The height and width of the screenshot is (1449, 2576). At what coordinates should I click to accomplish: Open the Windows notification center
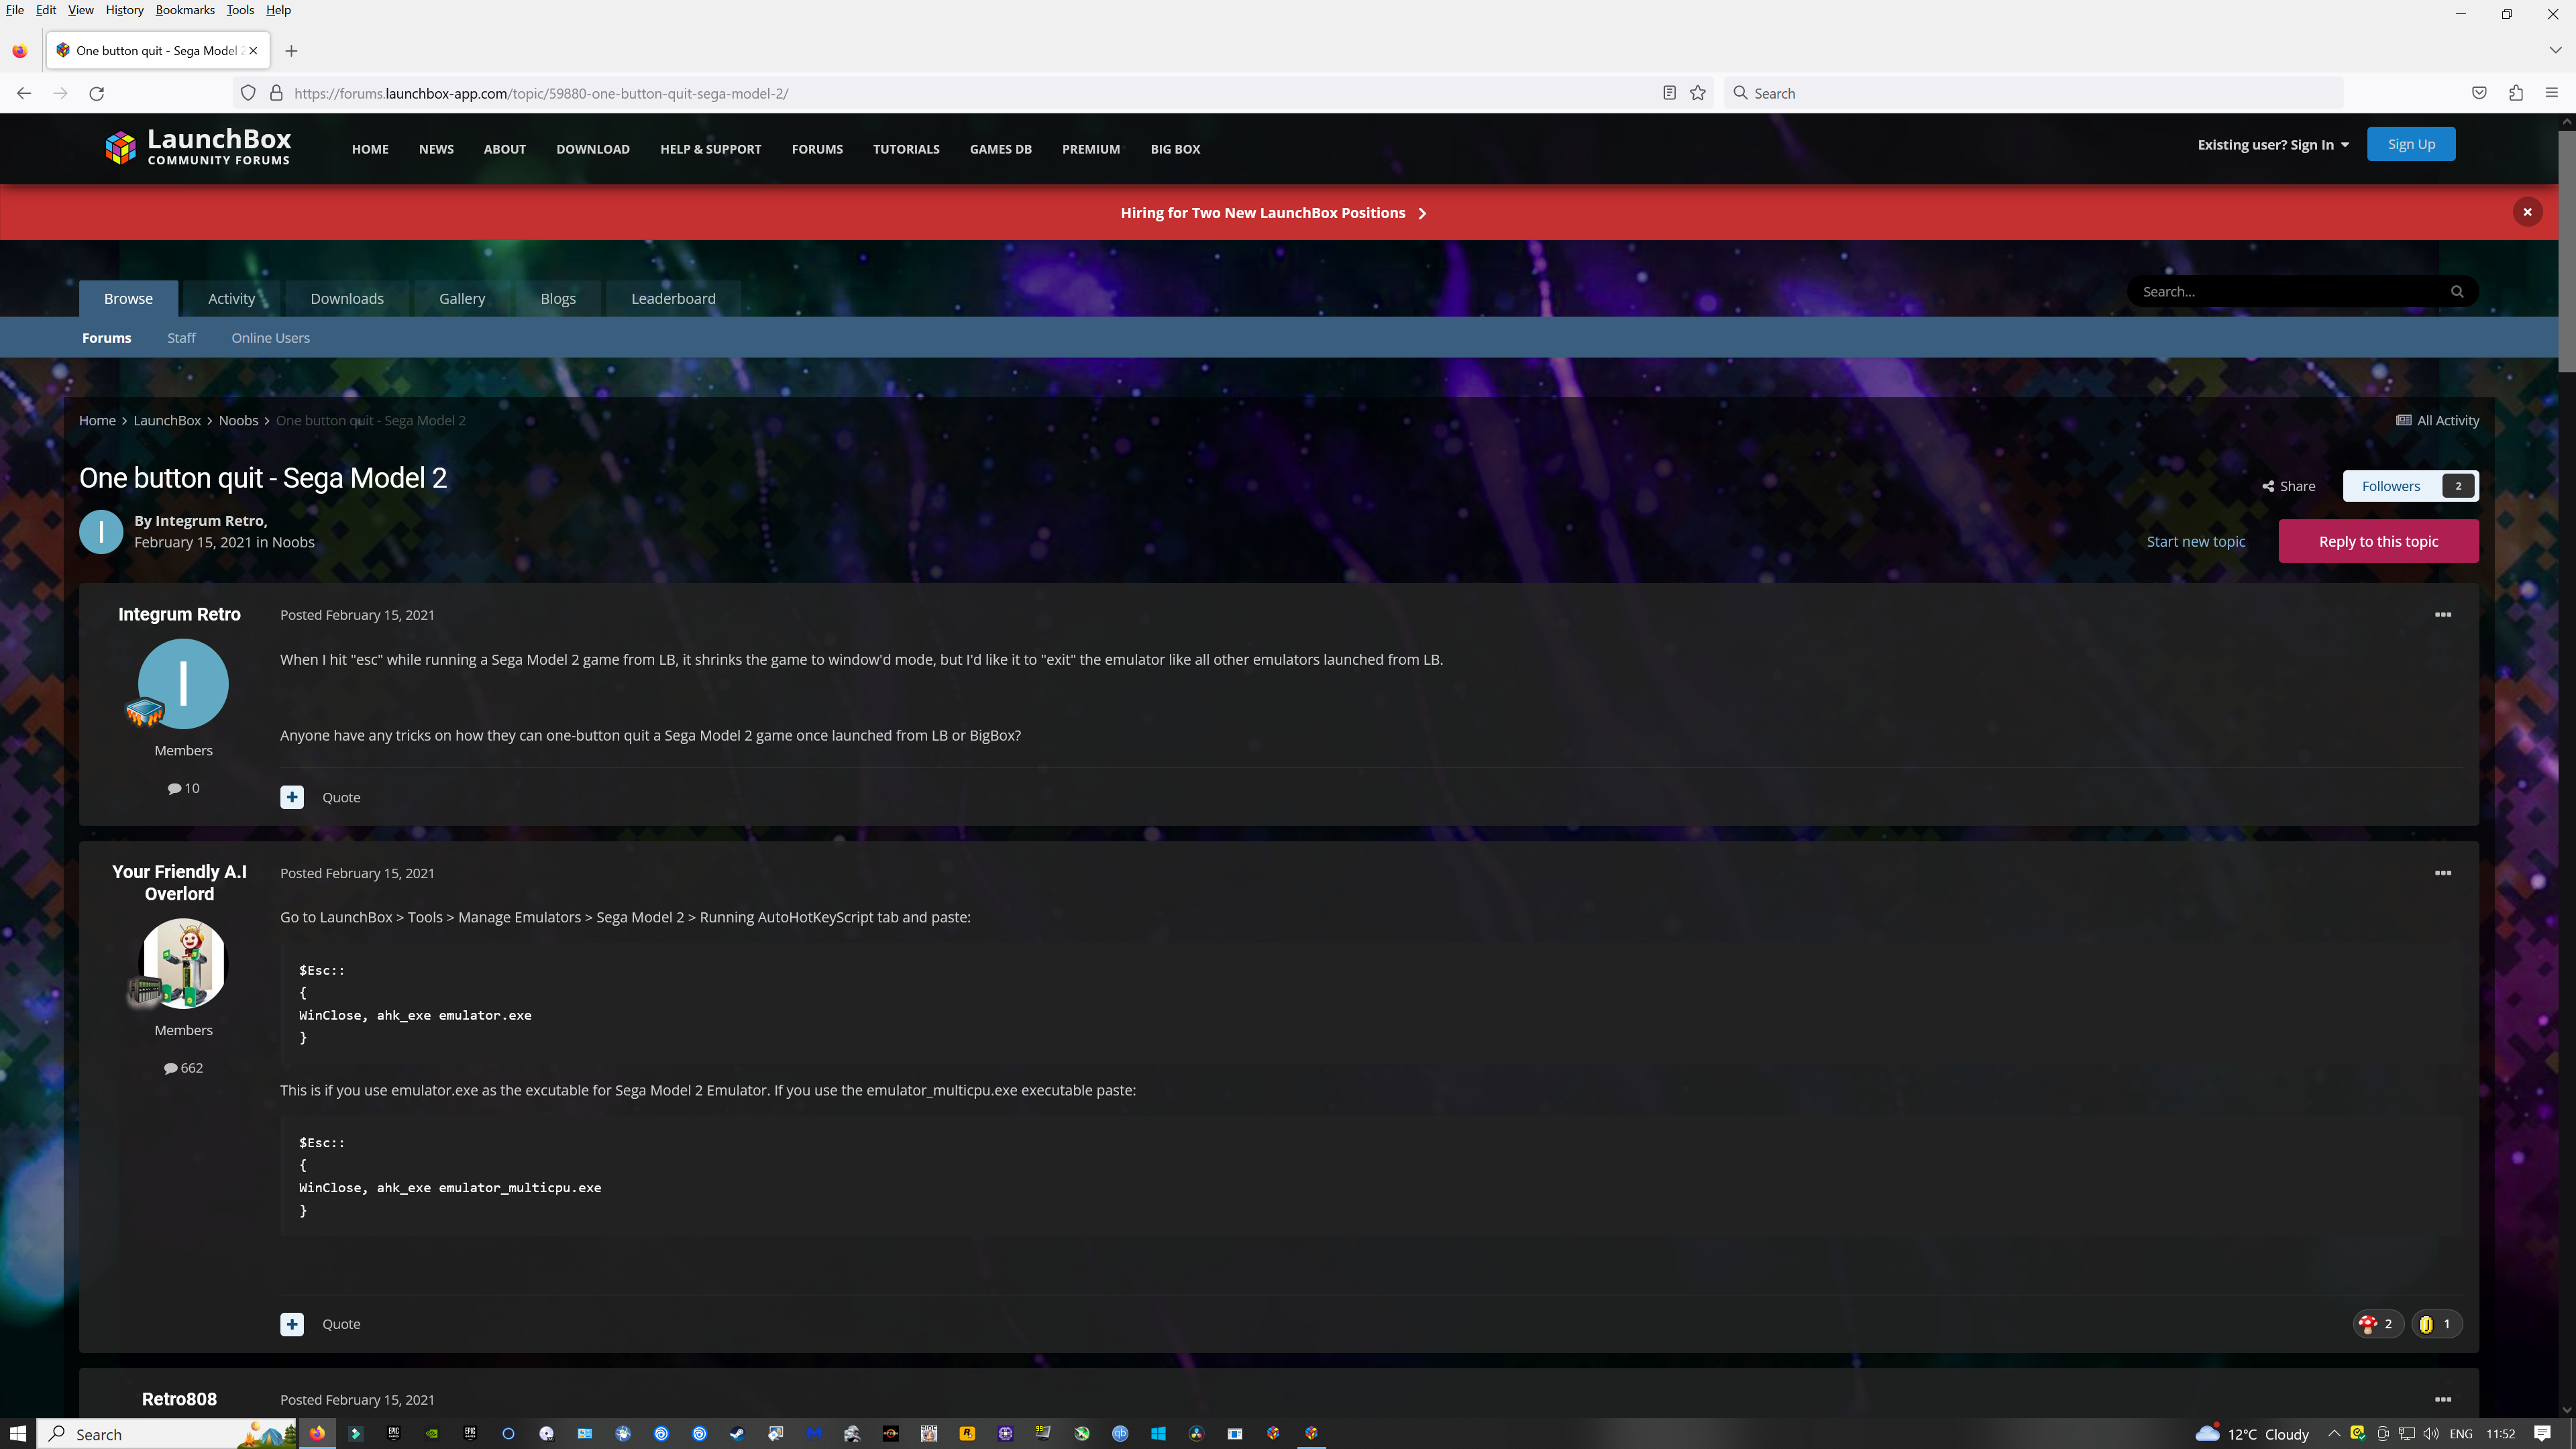click(2543, 1434)
